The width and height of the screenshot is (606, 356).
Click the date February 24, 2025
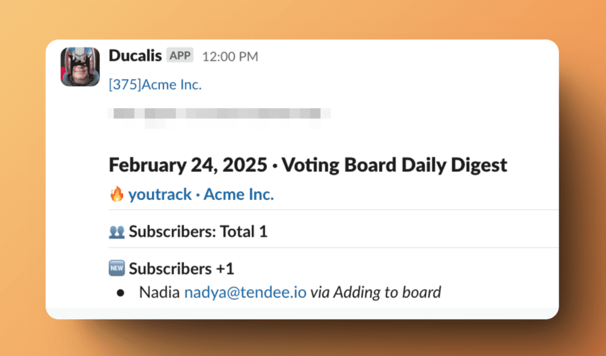pos(188,164)
